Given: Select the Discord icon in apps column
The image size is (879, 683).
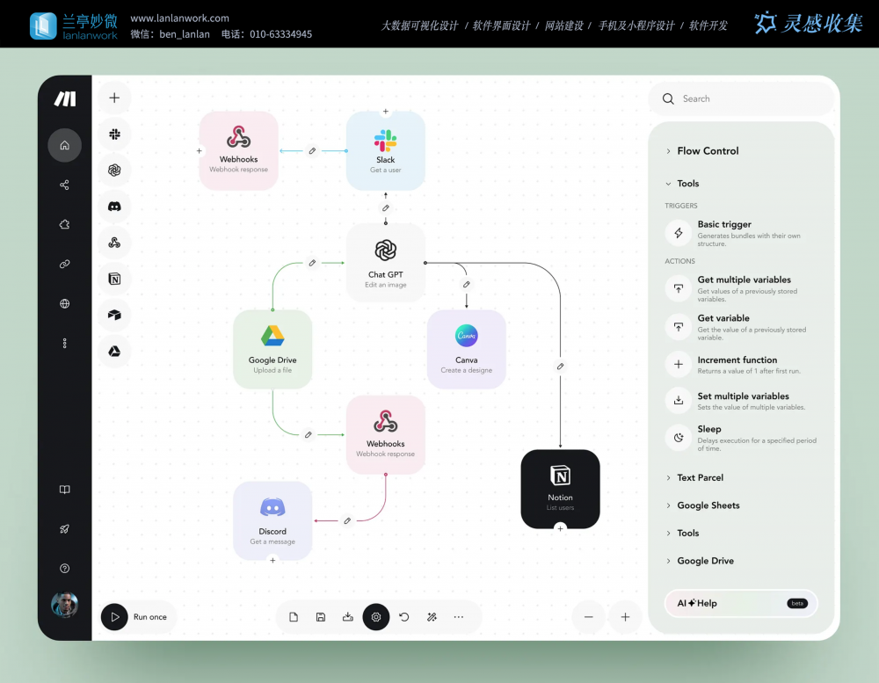Looking at the screenshot, I should tap(114, 207).
